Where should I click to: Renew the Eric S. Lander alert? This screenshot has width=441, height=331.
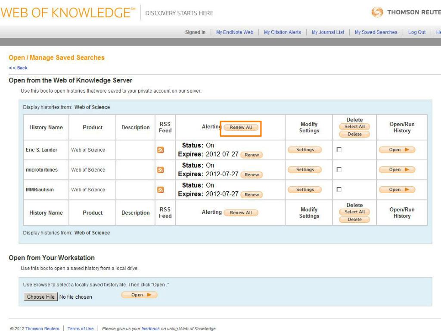pos(252,155)
